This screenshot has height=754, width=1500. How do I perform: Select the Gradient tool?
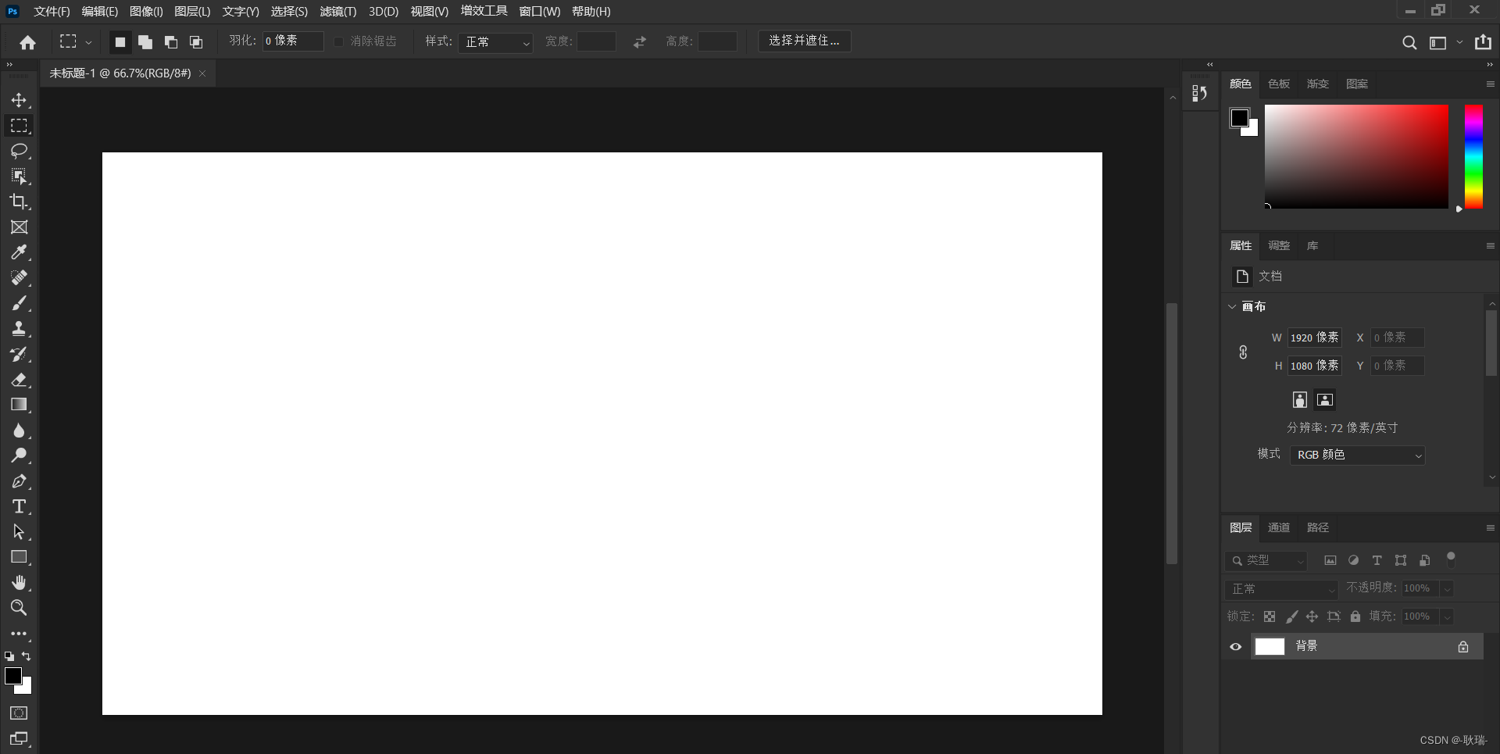19,405
